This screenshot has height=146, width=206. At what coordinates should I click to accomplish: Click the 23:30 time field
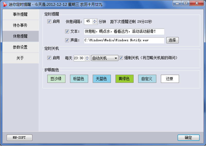[x=79, y=58]
